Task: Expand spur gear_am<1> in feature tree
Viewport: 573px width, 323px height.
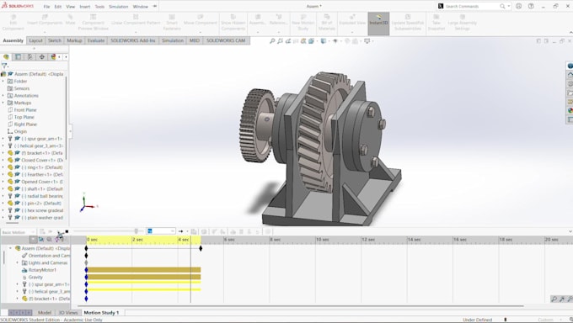Action: click(3, 139)
